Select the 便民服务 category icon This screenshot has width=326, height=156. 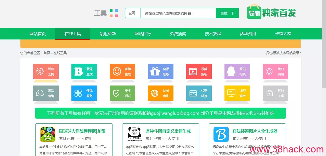pos(84,93)
